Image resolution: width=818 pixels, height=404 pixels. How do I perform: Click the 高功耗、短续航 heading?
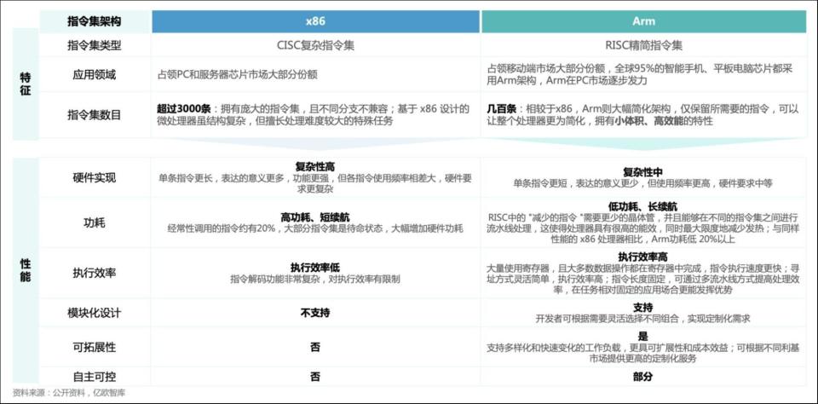point(315,217)
